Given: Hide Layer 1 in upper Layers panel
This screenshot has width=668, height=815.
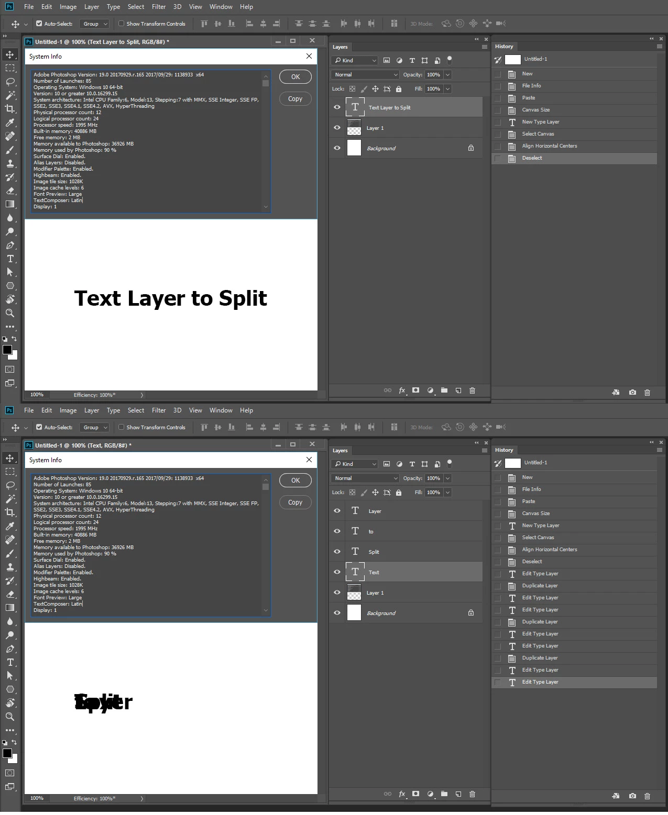Looking at the screenshot, I should pos(337,127).
